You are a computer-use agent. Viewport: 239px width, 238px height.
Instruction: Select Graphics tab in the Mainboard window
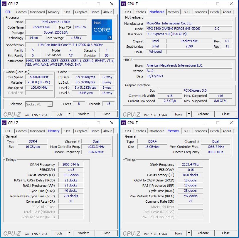click(201, 12)
